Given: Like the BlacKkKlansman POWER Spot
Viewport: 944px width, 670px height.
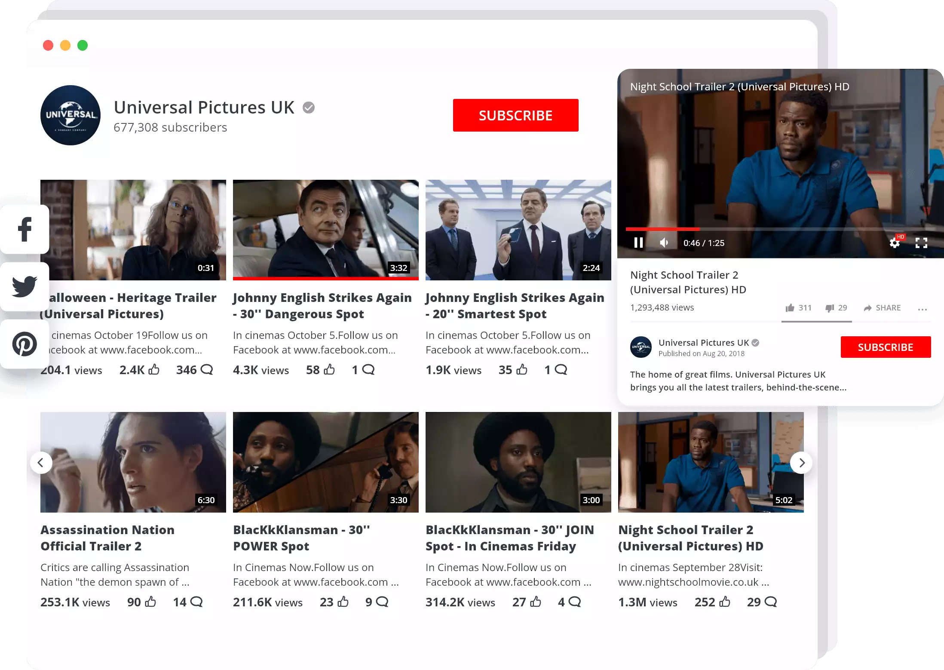Looking at the screenshot, I should click(x=343, y=602).
